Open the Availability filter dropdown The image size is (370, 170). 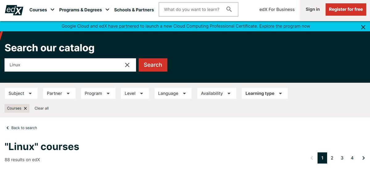click(216, 93)
